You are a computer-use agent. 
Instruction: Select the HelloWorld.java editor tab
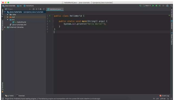coord(55,9)
